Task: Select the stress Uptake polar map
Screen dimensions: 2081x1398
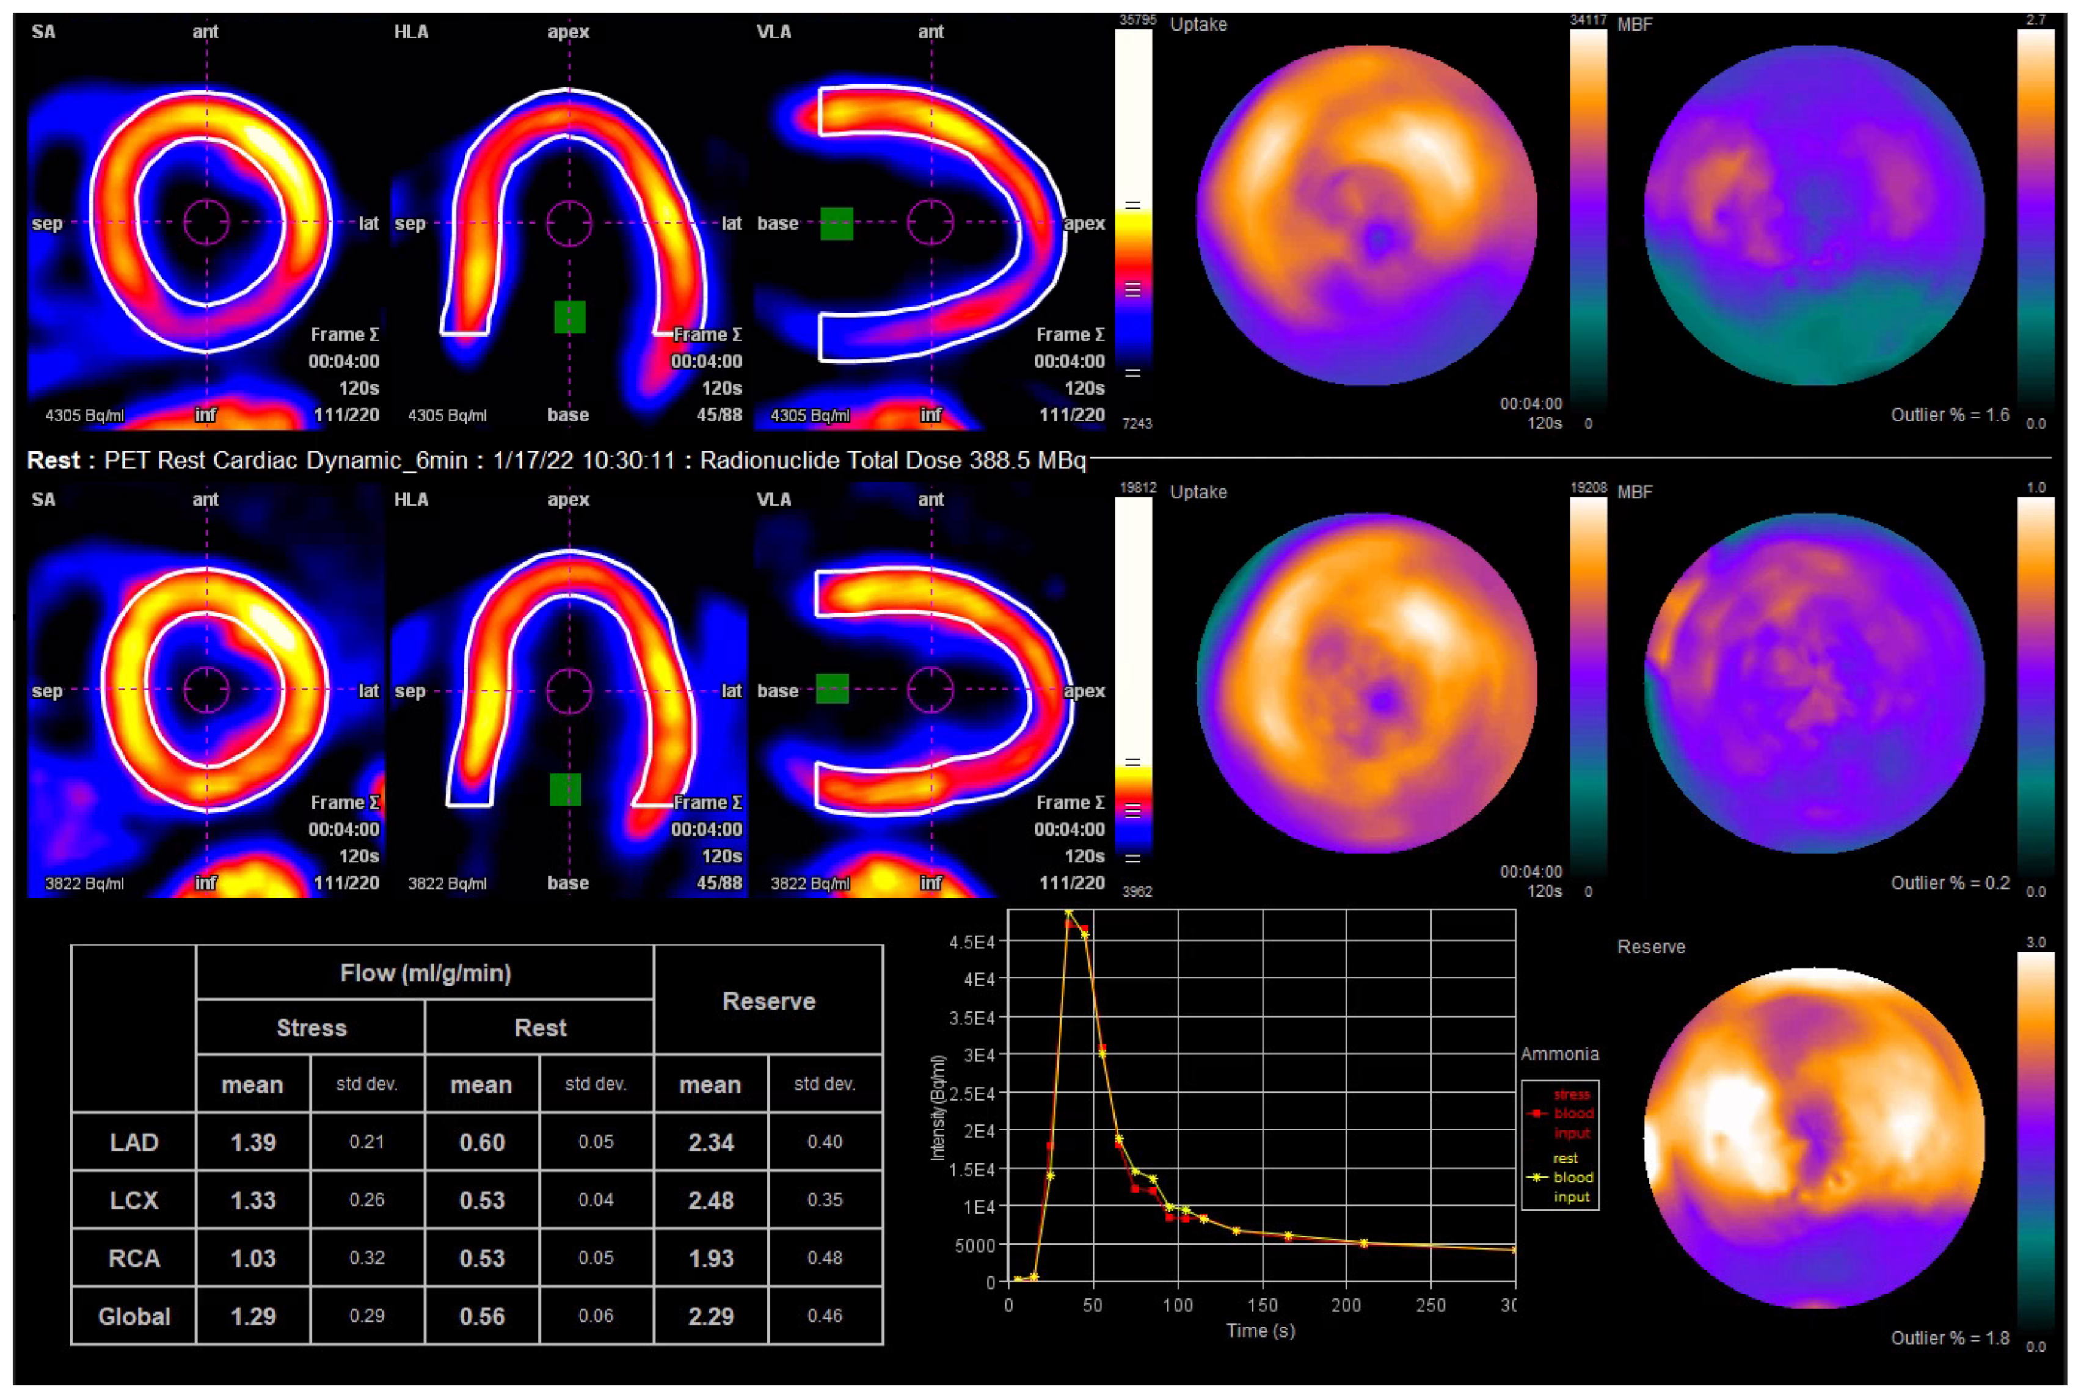Action: coord(1366,216)
